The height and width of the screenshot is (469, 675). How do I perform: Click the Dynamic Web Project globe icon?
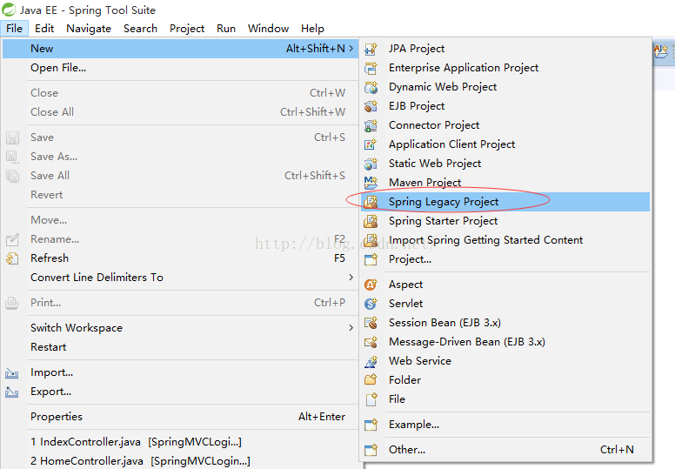371,87
